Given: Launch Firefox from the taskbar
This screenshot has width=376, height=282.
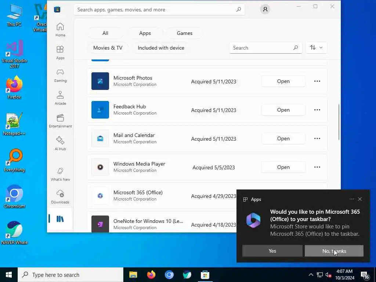Looking at the screenshot, I should tap(151, 275).
